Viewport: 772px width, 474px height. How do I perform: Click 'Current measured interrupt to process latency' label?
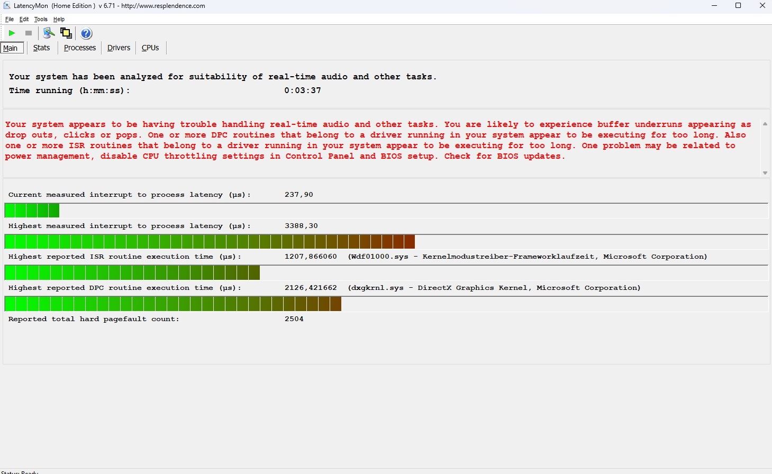tap(130, 195)
